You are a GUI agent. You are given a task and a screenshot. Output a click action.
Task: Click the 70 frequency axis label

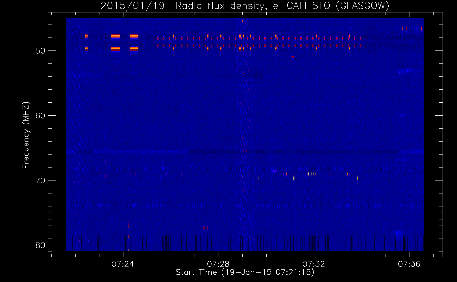(40, 180)
